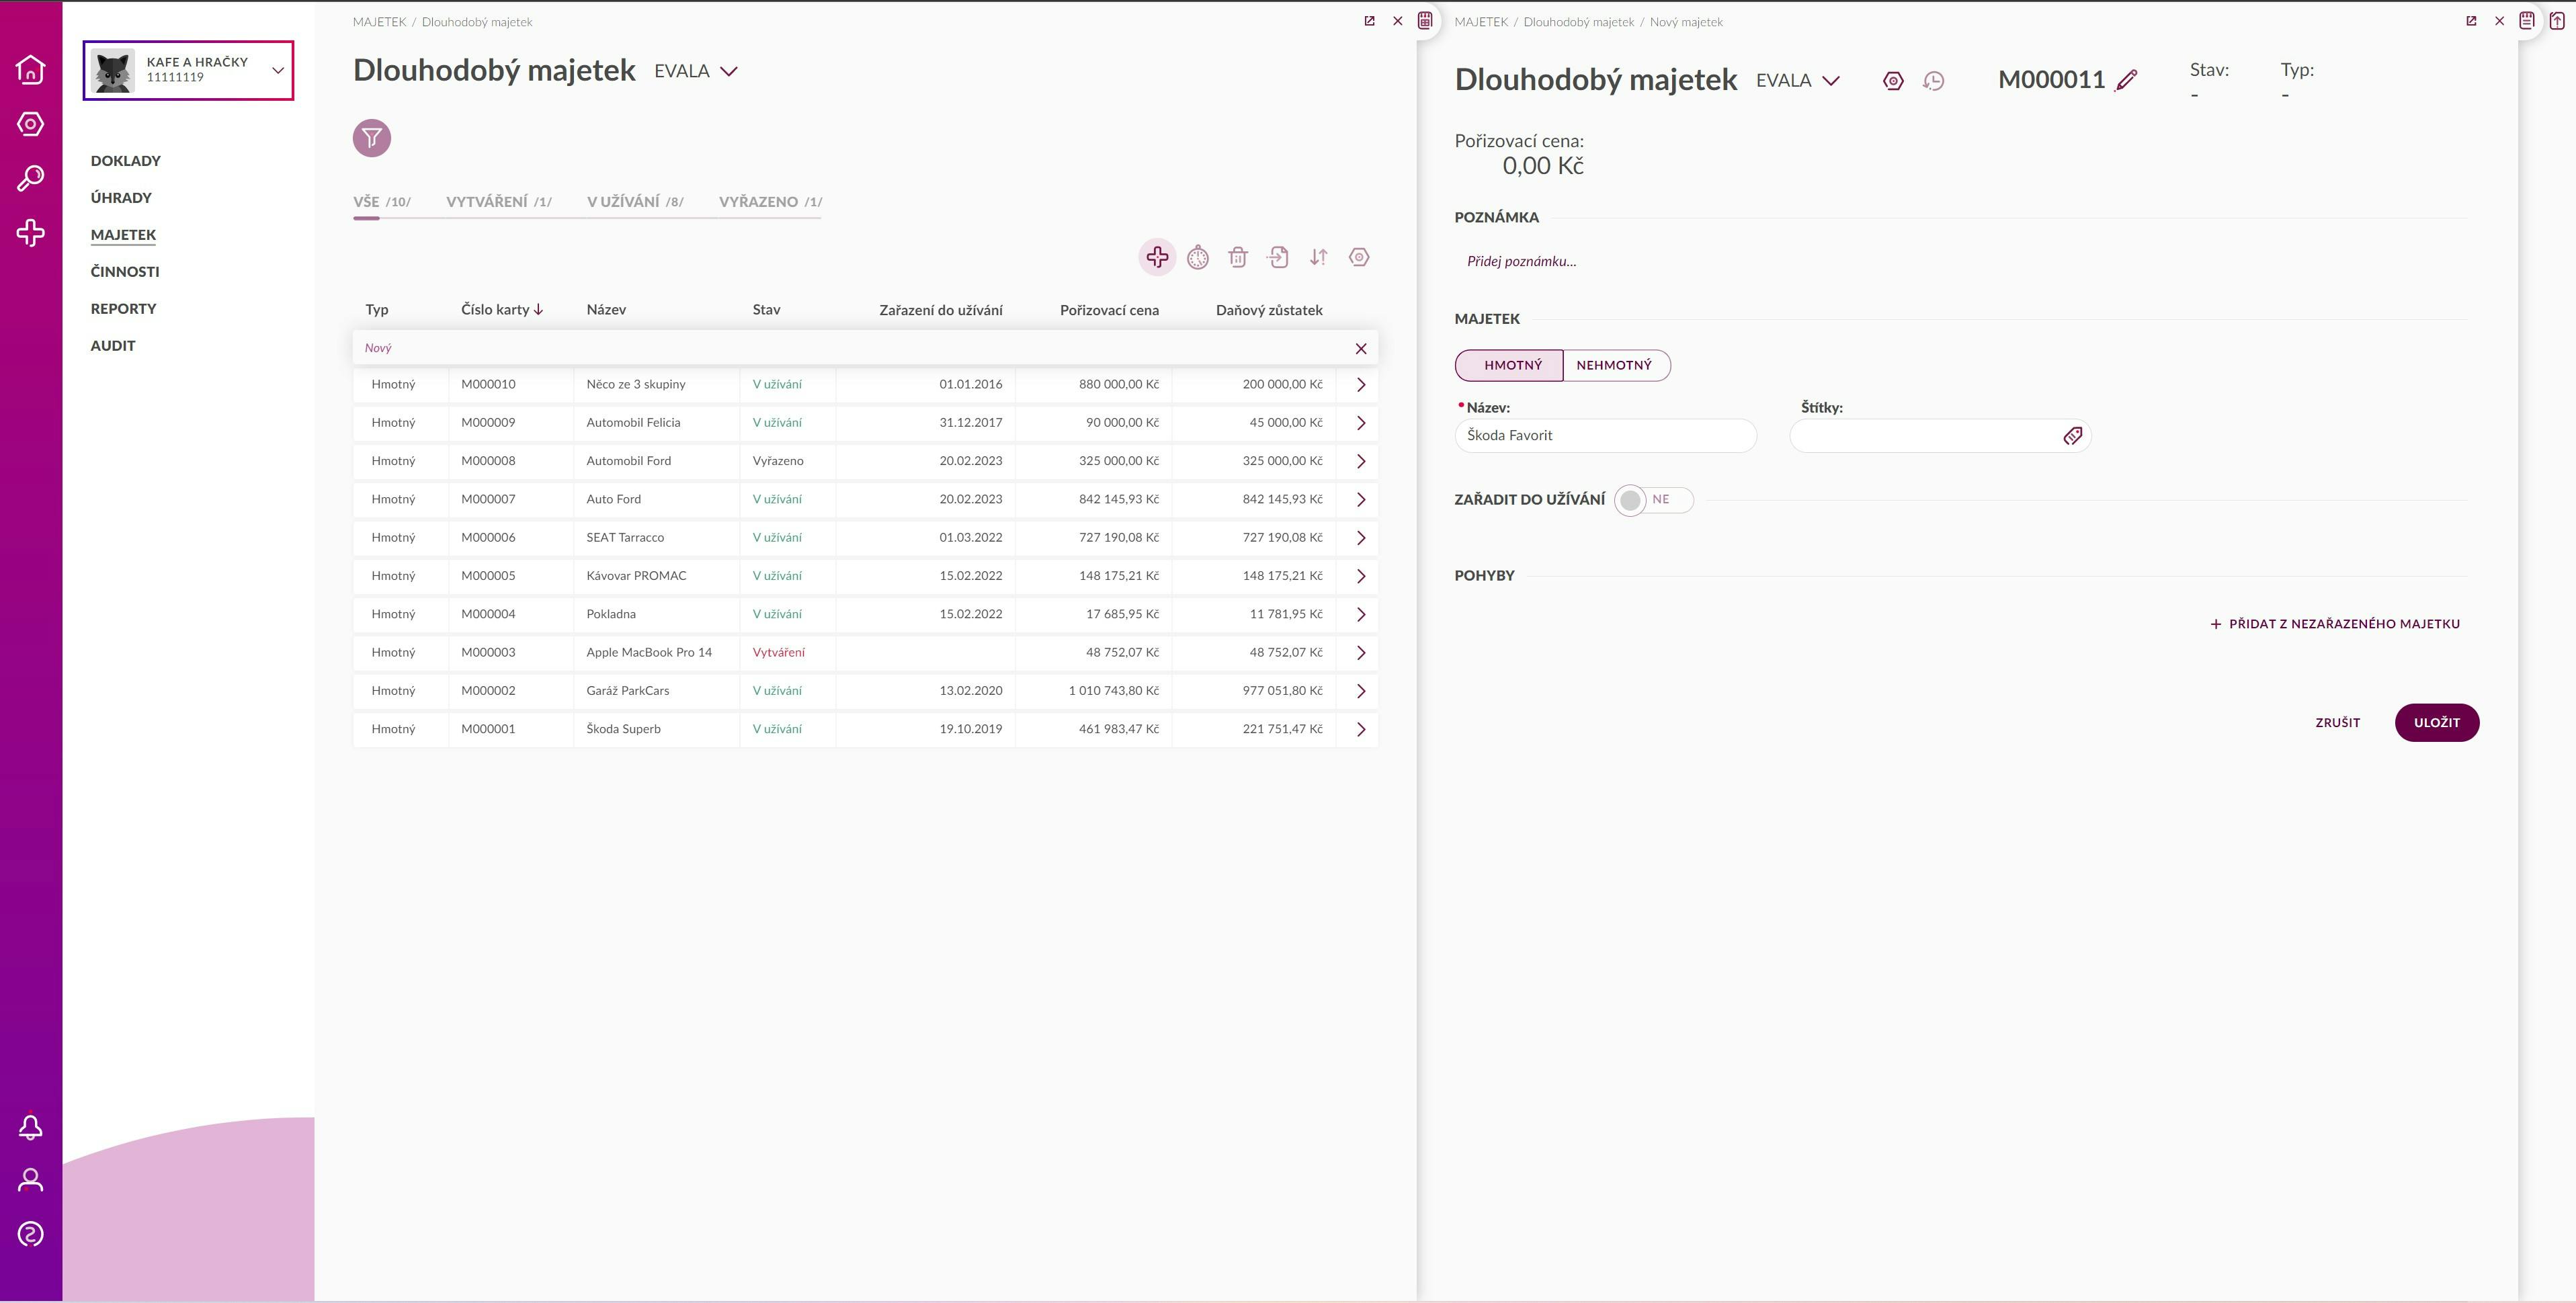Switch to the VYŘAZENO tab
The image size is (2576, 1303).
point(770,202)
